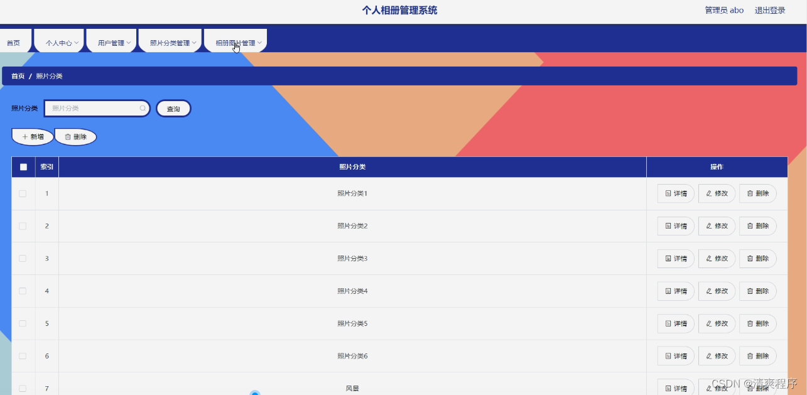Click the 风景 category cell
Screen dimensions: 807x395
click(352, 384)
